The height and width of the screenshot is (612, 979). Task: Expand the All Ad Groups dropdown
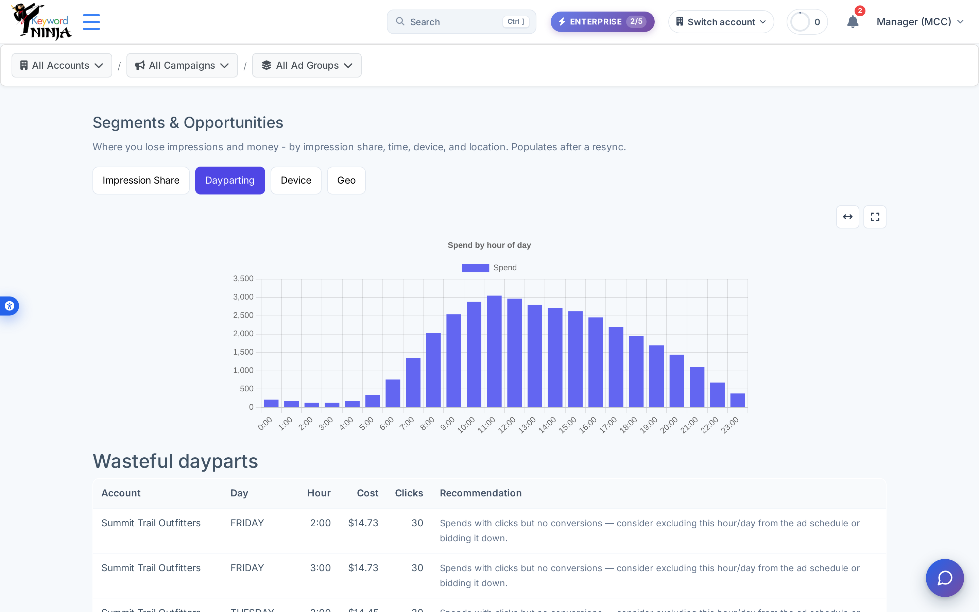click(x=307, y=66)
